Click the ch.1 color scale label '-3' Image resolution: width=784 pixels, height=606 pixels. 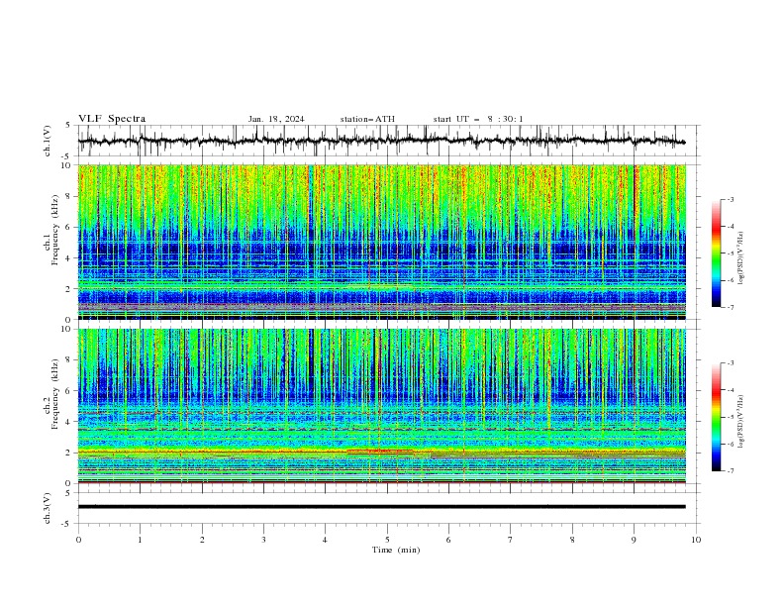pos(731,199)
